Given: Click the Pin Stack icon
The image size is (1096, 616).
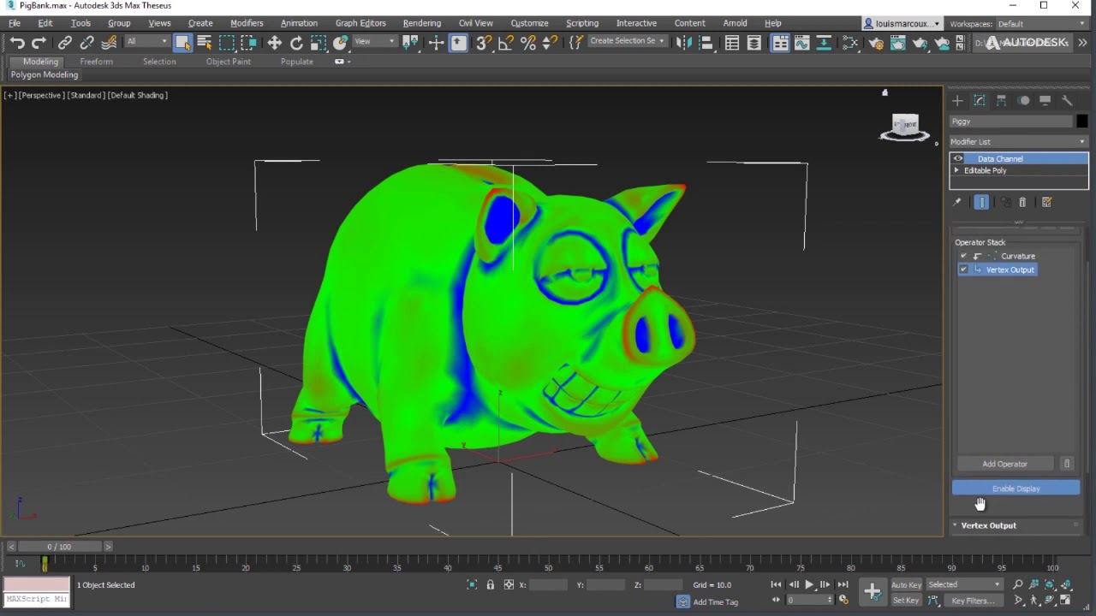Looking at the screenshot, I should click(x=957, y=202).
